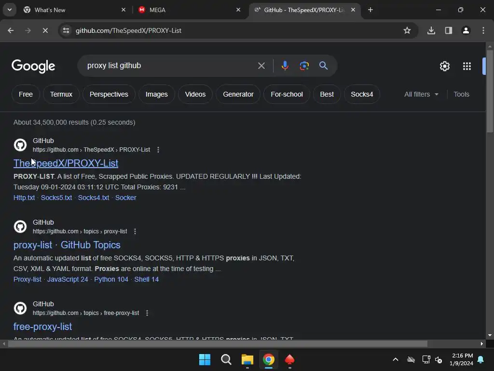Open the Socks5.txt sitelink
Screen dimensions: 494x371
(x=56, y=198)
